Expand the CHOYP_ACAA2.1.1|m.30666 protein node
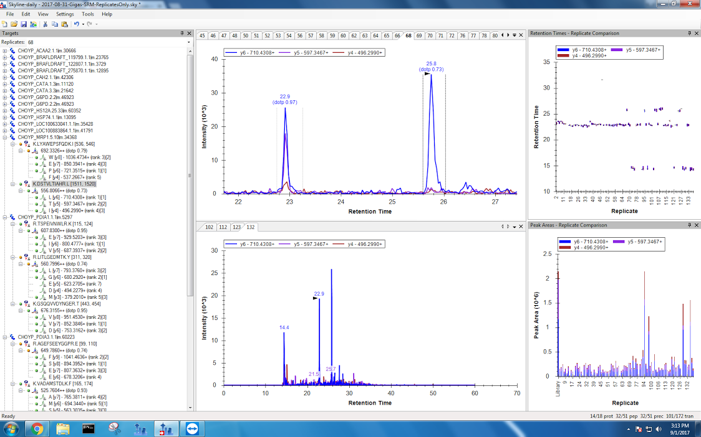This screenshot has height=437, width=701. [5, 50]
